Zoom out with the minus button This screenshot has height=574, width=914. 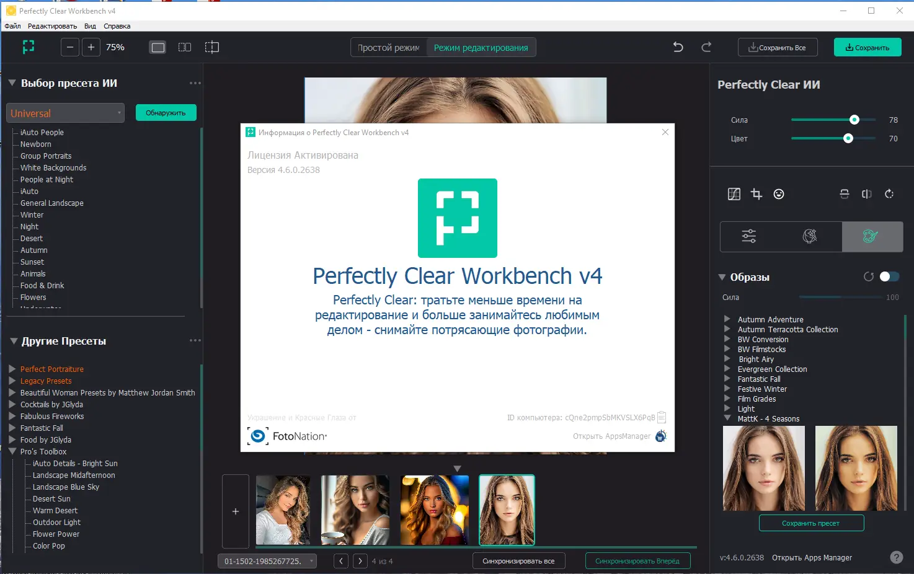(x=70, y=47)
